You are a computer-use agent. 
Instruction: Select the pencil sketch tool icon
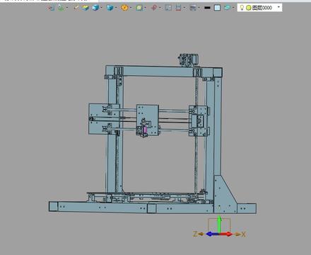[76, 8]
